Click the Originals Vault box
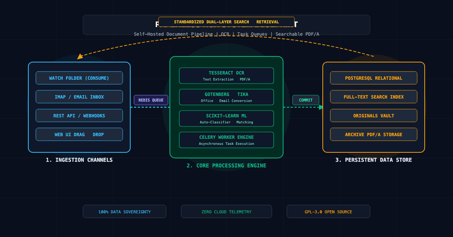Image resolution: width=453 pixels, height=237 pixels. point(374,115)
